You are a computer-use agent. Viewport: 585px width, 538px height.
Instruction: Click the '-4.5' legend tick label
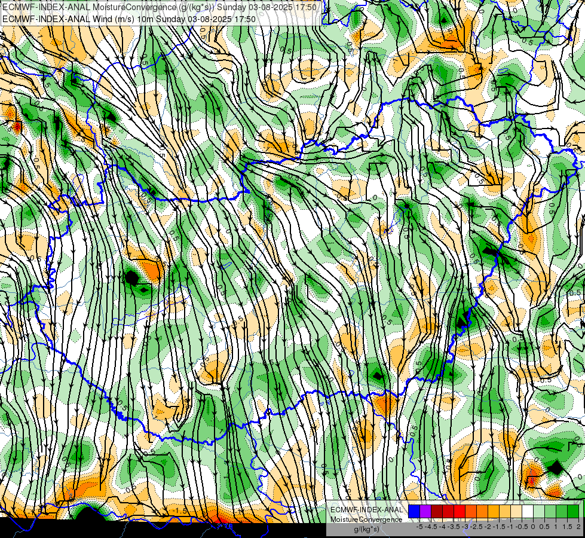click(431, 527)
